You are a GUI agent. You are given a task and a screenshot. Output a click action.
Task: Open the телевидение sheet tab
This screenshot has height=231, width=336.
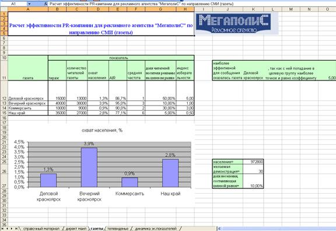(x=118, y=229)
